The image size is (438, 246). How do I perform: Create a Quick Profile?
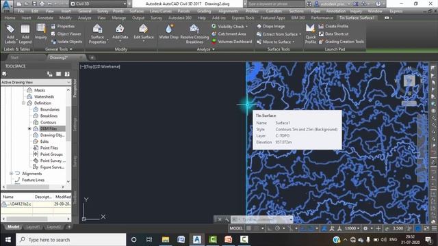click(x=310, y=33)
